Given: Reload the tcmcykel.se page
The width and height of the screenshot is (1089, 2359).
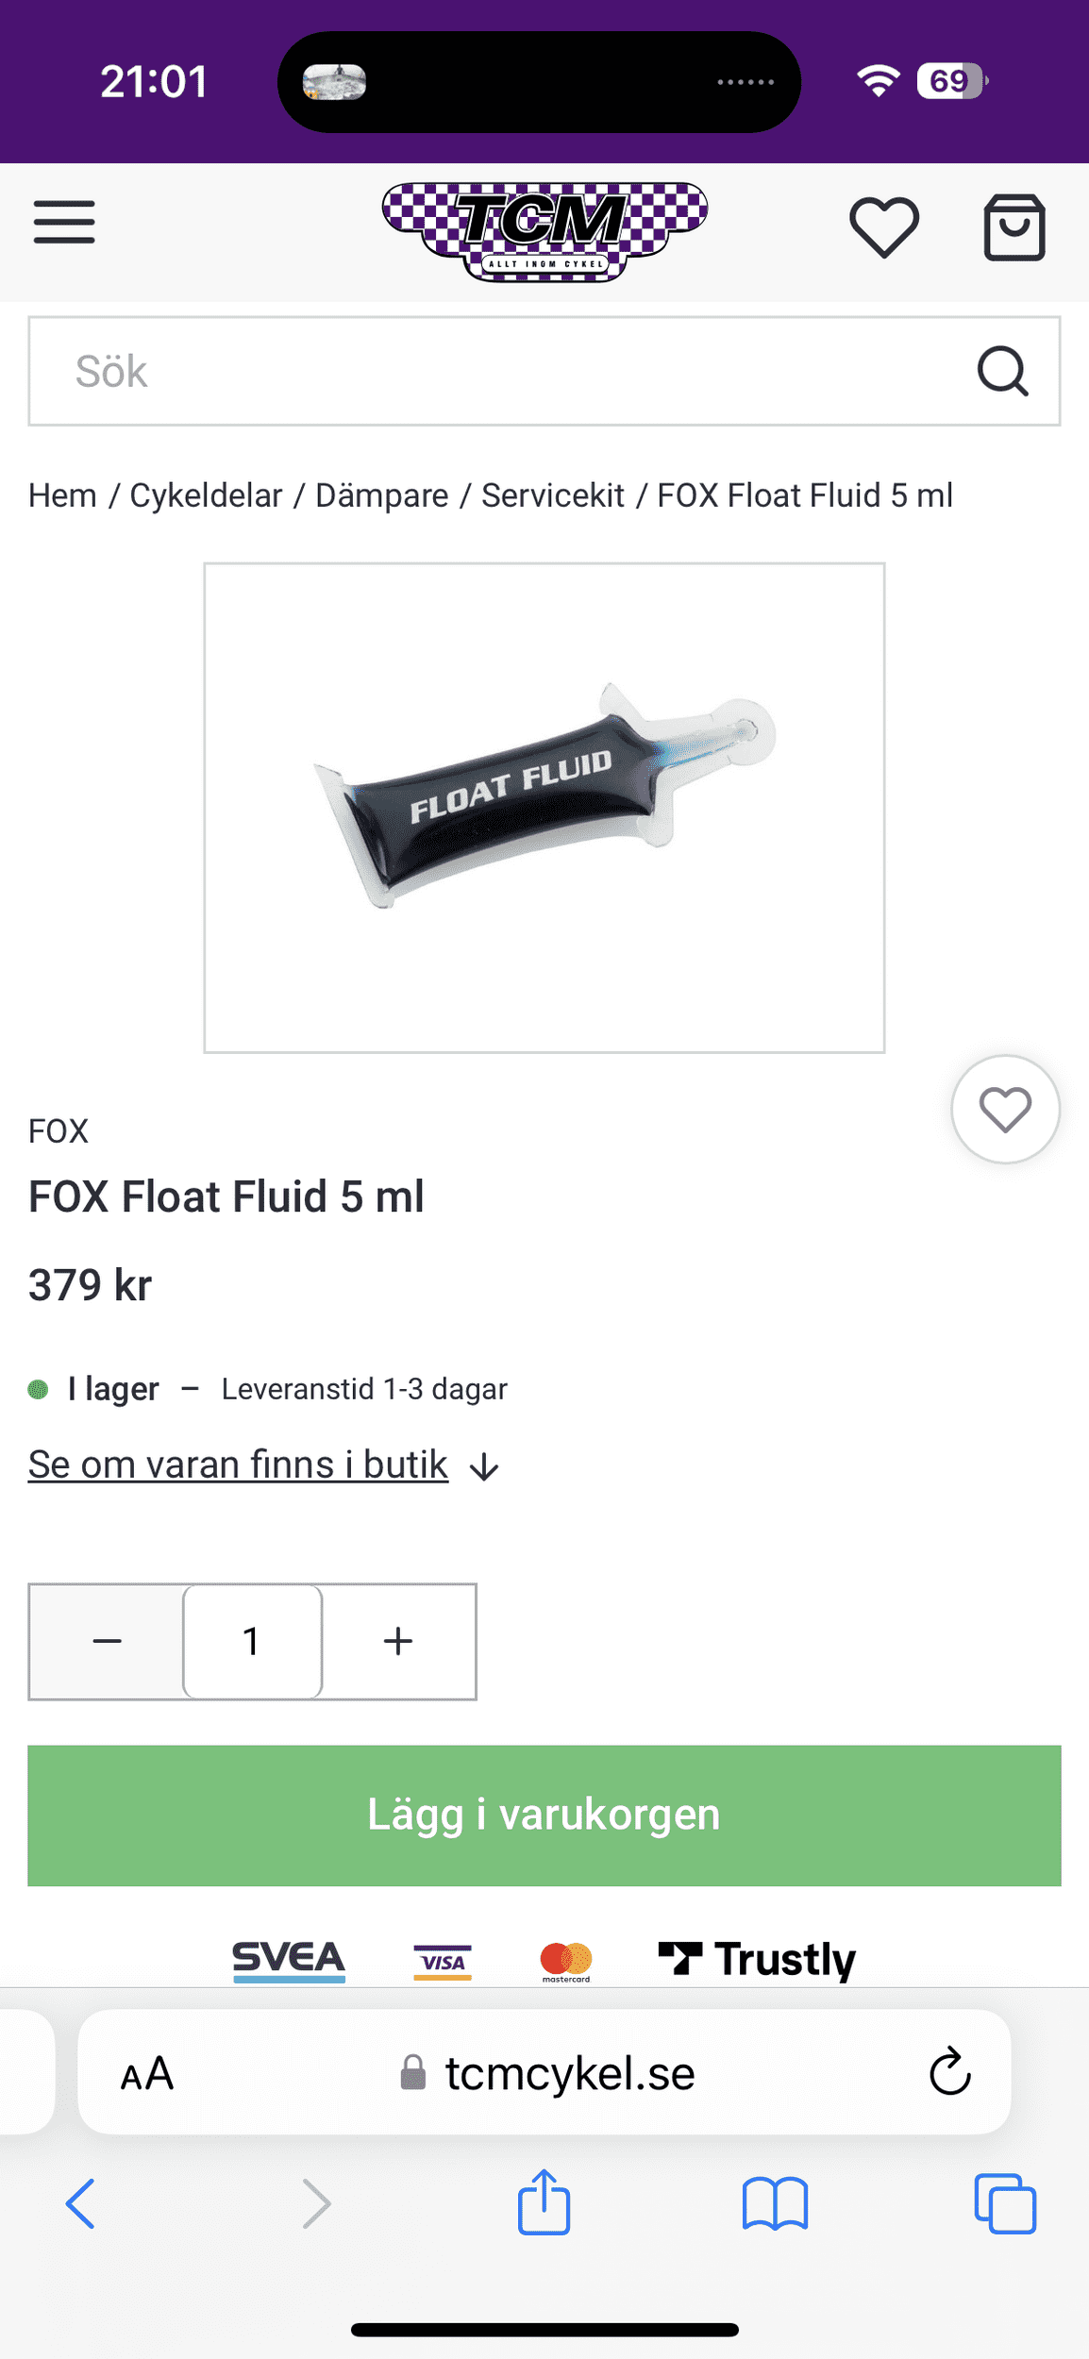Looking at the screenshot, I should pyautogui.click(x=949, y=2072).
